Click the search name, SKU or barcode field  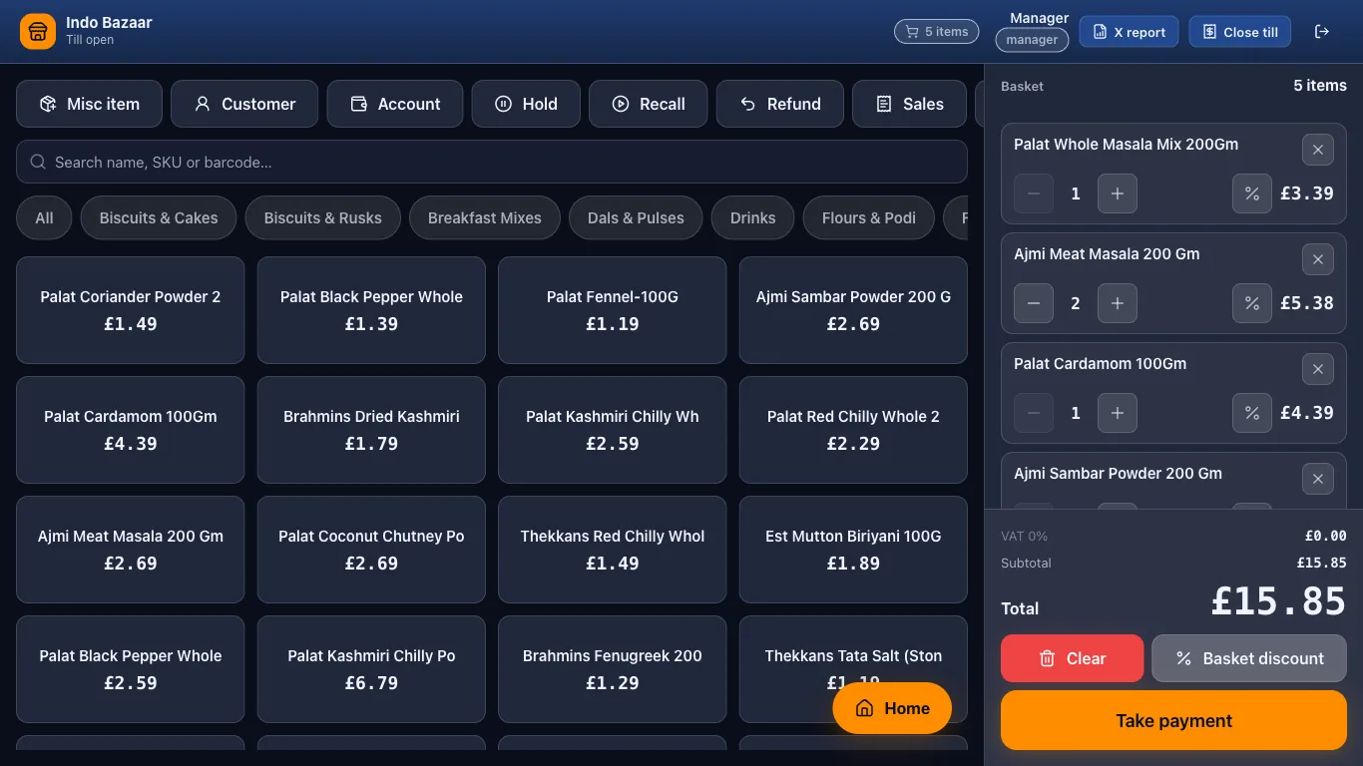(x=492, y=162)
